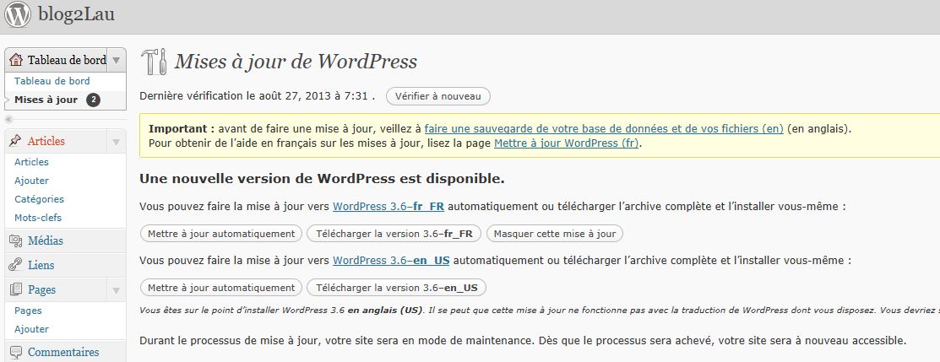
Task: Click Télécharger la version 3.6–fr_FR
Action: pos(394,234)
